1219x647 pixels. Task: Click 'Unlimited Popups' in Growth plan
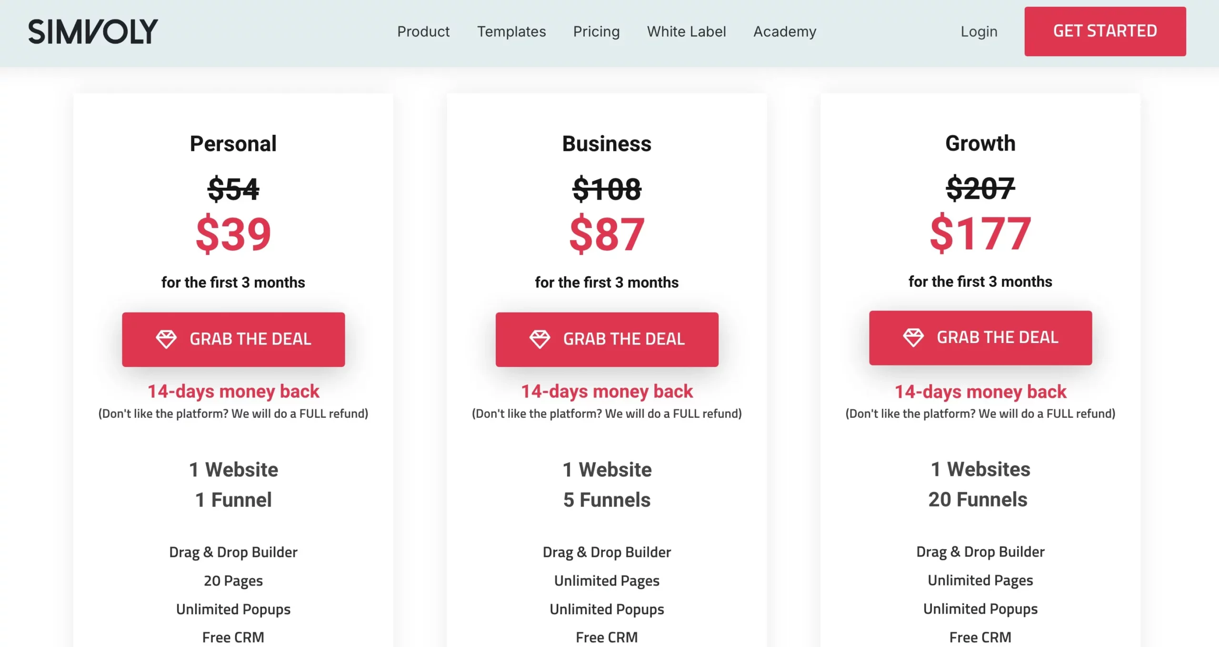coord(980,609)
